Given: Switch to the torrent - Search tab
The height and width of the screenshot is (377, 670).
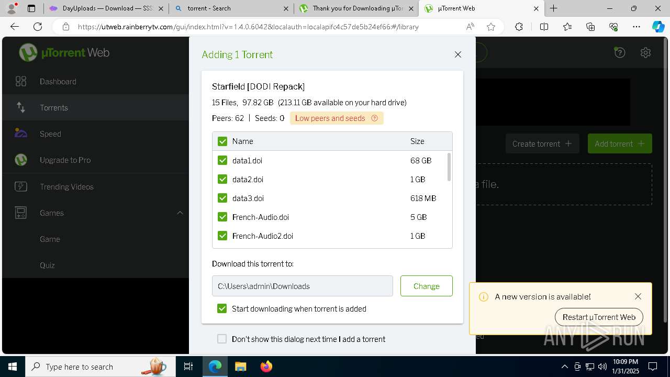Looking at the screenshot, I should [232, 8].
